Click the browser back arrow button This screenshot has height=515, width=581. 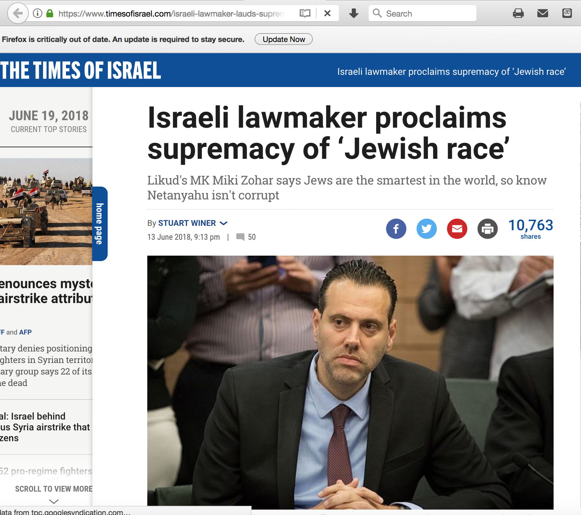18,14
